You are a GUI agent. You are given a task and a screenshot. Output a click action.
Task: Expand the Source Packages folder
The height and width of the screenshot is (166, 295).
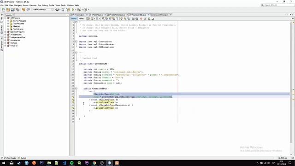(x=8, y=21)
